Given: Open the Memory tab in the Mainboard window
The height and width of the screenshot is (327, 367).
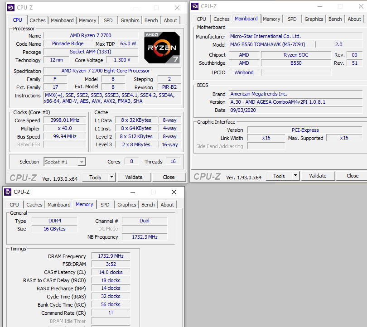Looking at the screenshot, I should click(x=271, y=19).
